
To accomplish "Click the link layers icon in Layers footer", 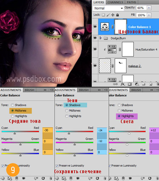I will pyautogui.click(x=115, y=84).
